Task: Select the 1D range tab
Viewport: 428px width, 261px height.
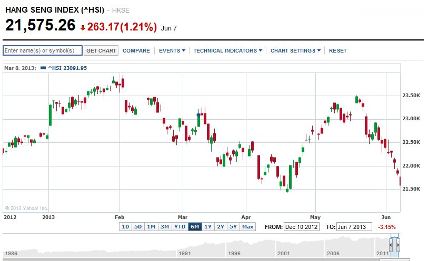Action: tap(125, 226)
